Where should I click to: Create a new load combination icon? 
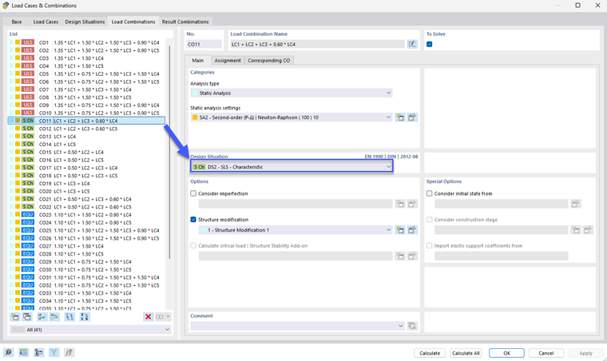click(15, 317)
